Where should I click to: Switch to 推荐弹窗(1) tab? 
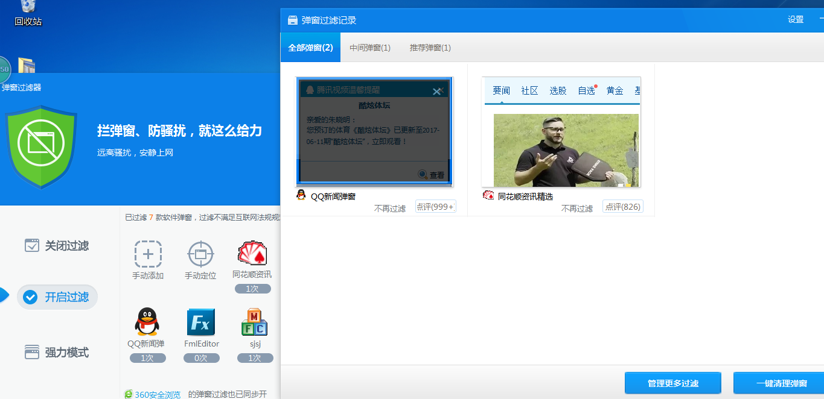click(430, 48)
